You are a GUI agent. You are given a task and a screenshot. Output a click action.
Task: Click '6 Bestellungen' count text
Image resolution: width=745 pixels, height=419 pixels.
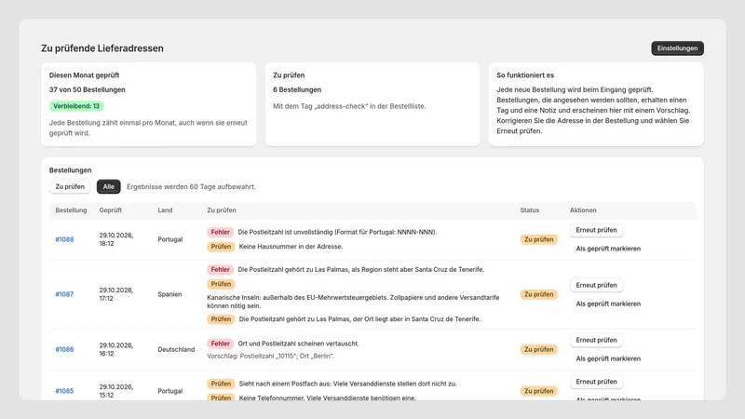coord(297,89)
